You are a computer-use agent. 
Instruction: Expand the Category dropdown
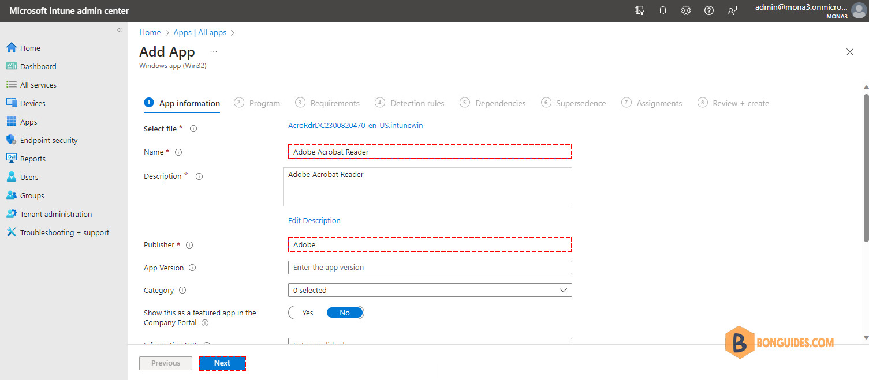430,290
